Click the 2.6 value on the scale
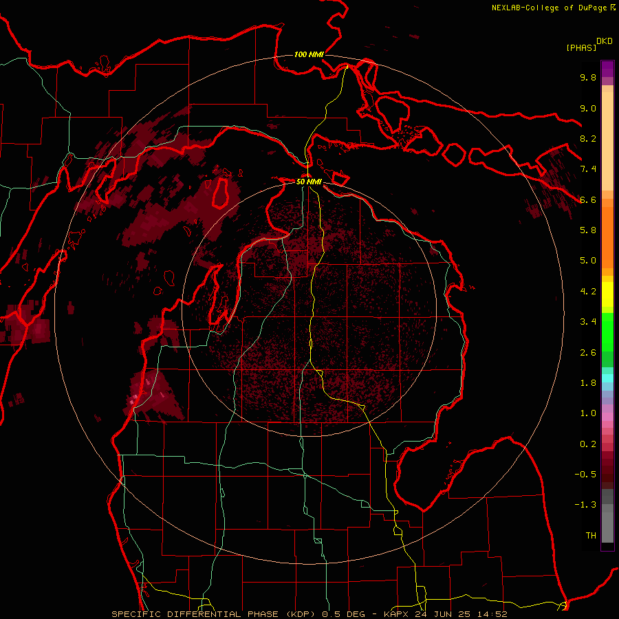Image resolution: width=619 pixels, height=619 pixels. pyautogui.click(x=588, y=353)
